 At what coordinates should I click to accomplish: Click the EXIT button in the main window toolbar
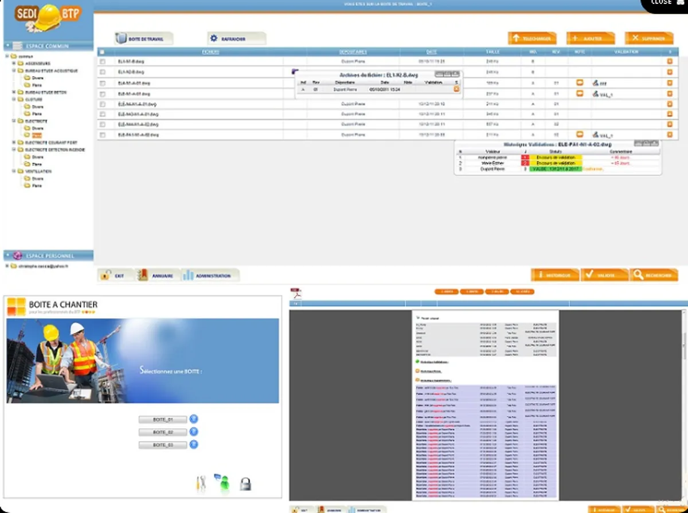pyautogui.click(x=115, y=276)
